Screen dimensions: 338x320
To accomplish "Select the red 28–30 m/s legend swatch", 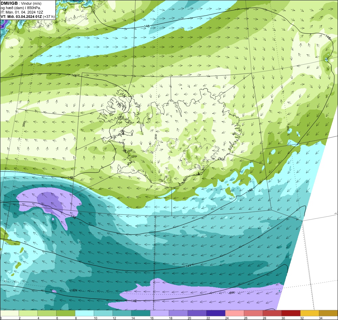I will pos(272,313).
